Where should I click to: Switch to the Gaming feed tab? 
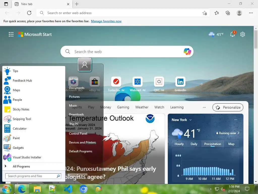point(123,107)
